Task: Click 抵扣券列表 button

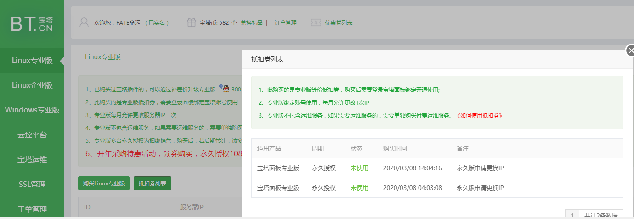Action: coord(153,183)
